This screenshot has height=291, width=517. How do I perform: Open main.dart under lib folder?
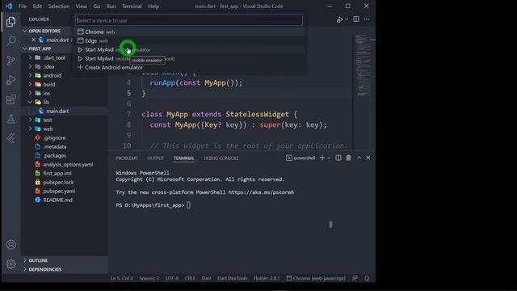pyautogui.click(x=57, y=112)
